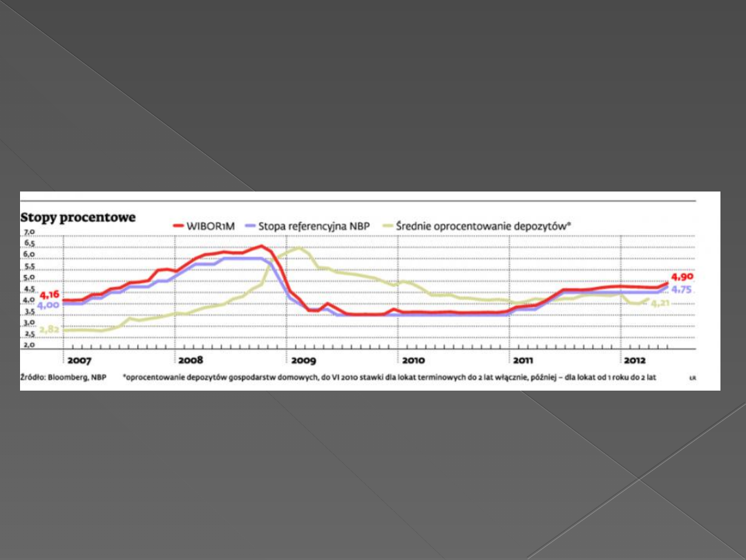Click the red 4,16 starting value label
Viewport: 746px width, 560px height.
click(49, 295)
